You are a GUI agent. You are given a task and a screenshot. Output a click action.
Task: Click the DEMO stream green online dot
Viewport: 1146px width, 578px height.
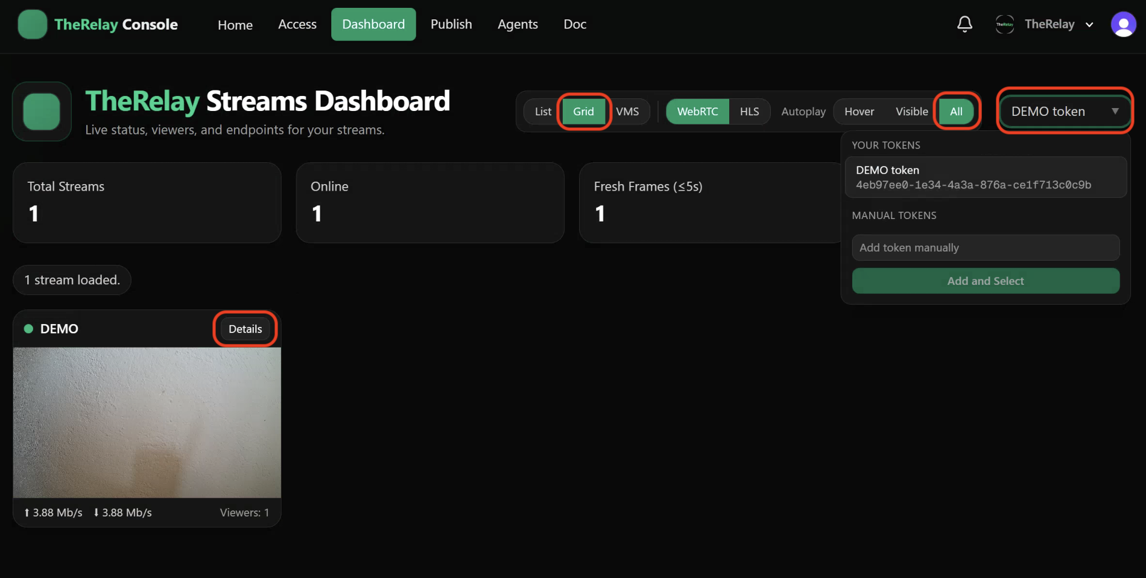[x=28, y=329]
